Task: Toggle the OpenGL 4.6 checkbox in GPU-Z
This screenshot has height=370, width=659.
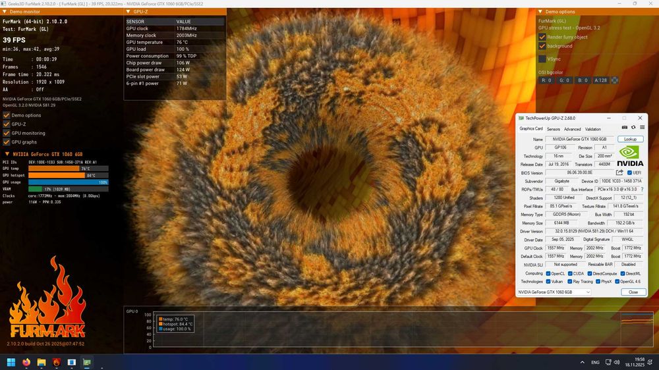Action: [617, 281]
